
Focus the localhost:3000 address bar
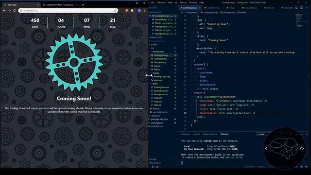point(68,11)
